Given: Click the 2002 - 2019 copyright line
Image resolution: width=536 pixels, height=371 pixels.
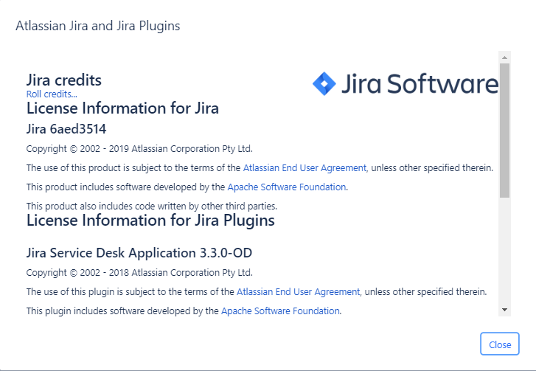Looking at the screenshot, I should point(139,149).
